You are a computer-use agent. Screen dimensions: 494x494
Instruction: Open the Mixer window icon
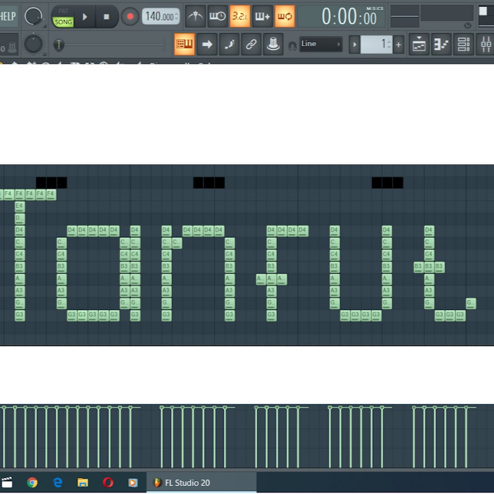pyautogui.click(x=486, y=44)
